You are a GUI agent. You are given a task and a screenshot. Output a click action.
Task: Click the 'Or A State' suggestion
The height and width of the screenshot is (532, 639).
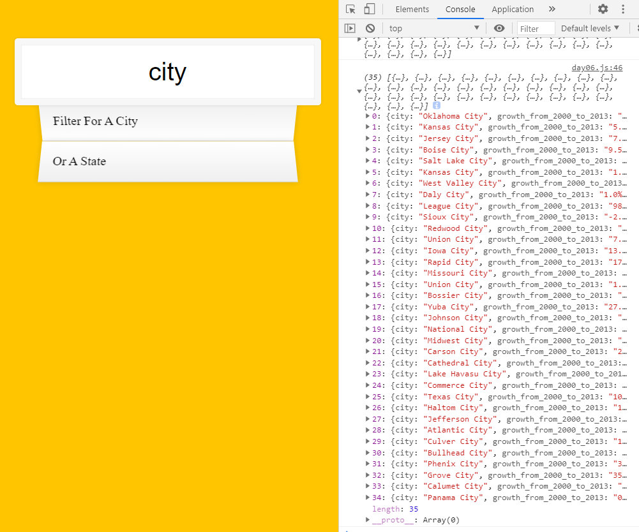(x=168, y=161)
